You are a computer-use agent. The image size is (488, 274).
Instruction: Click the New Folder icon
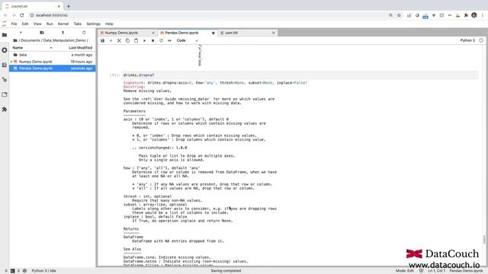(42, 33)
